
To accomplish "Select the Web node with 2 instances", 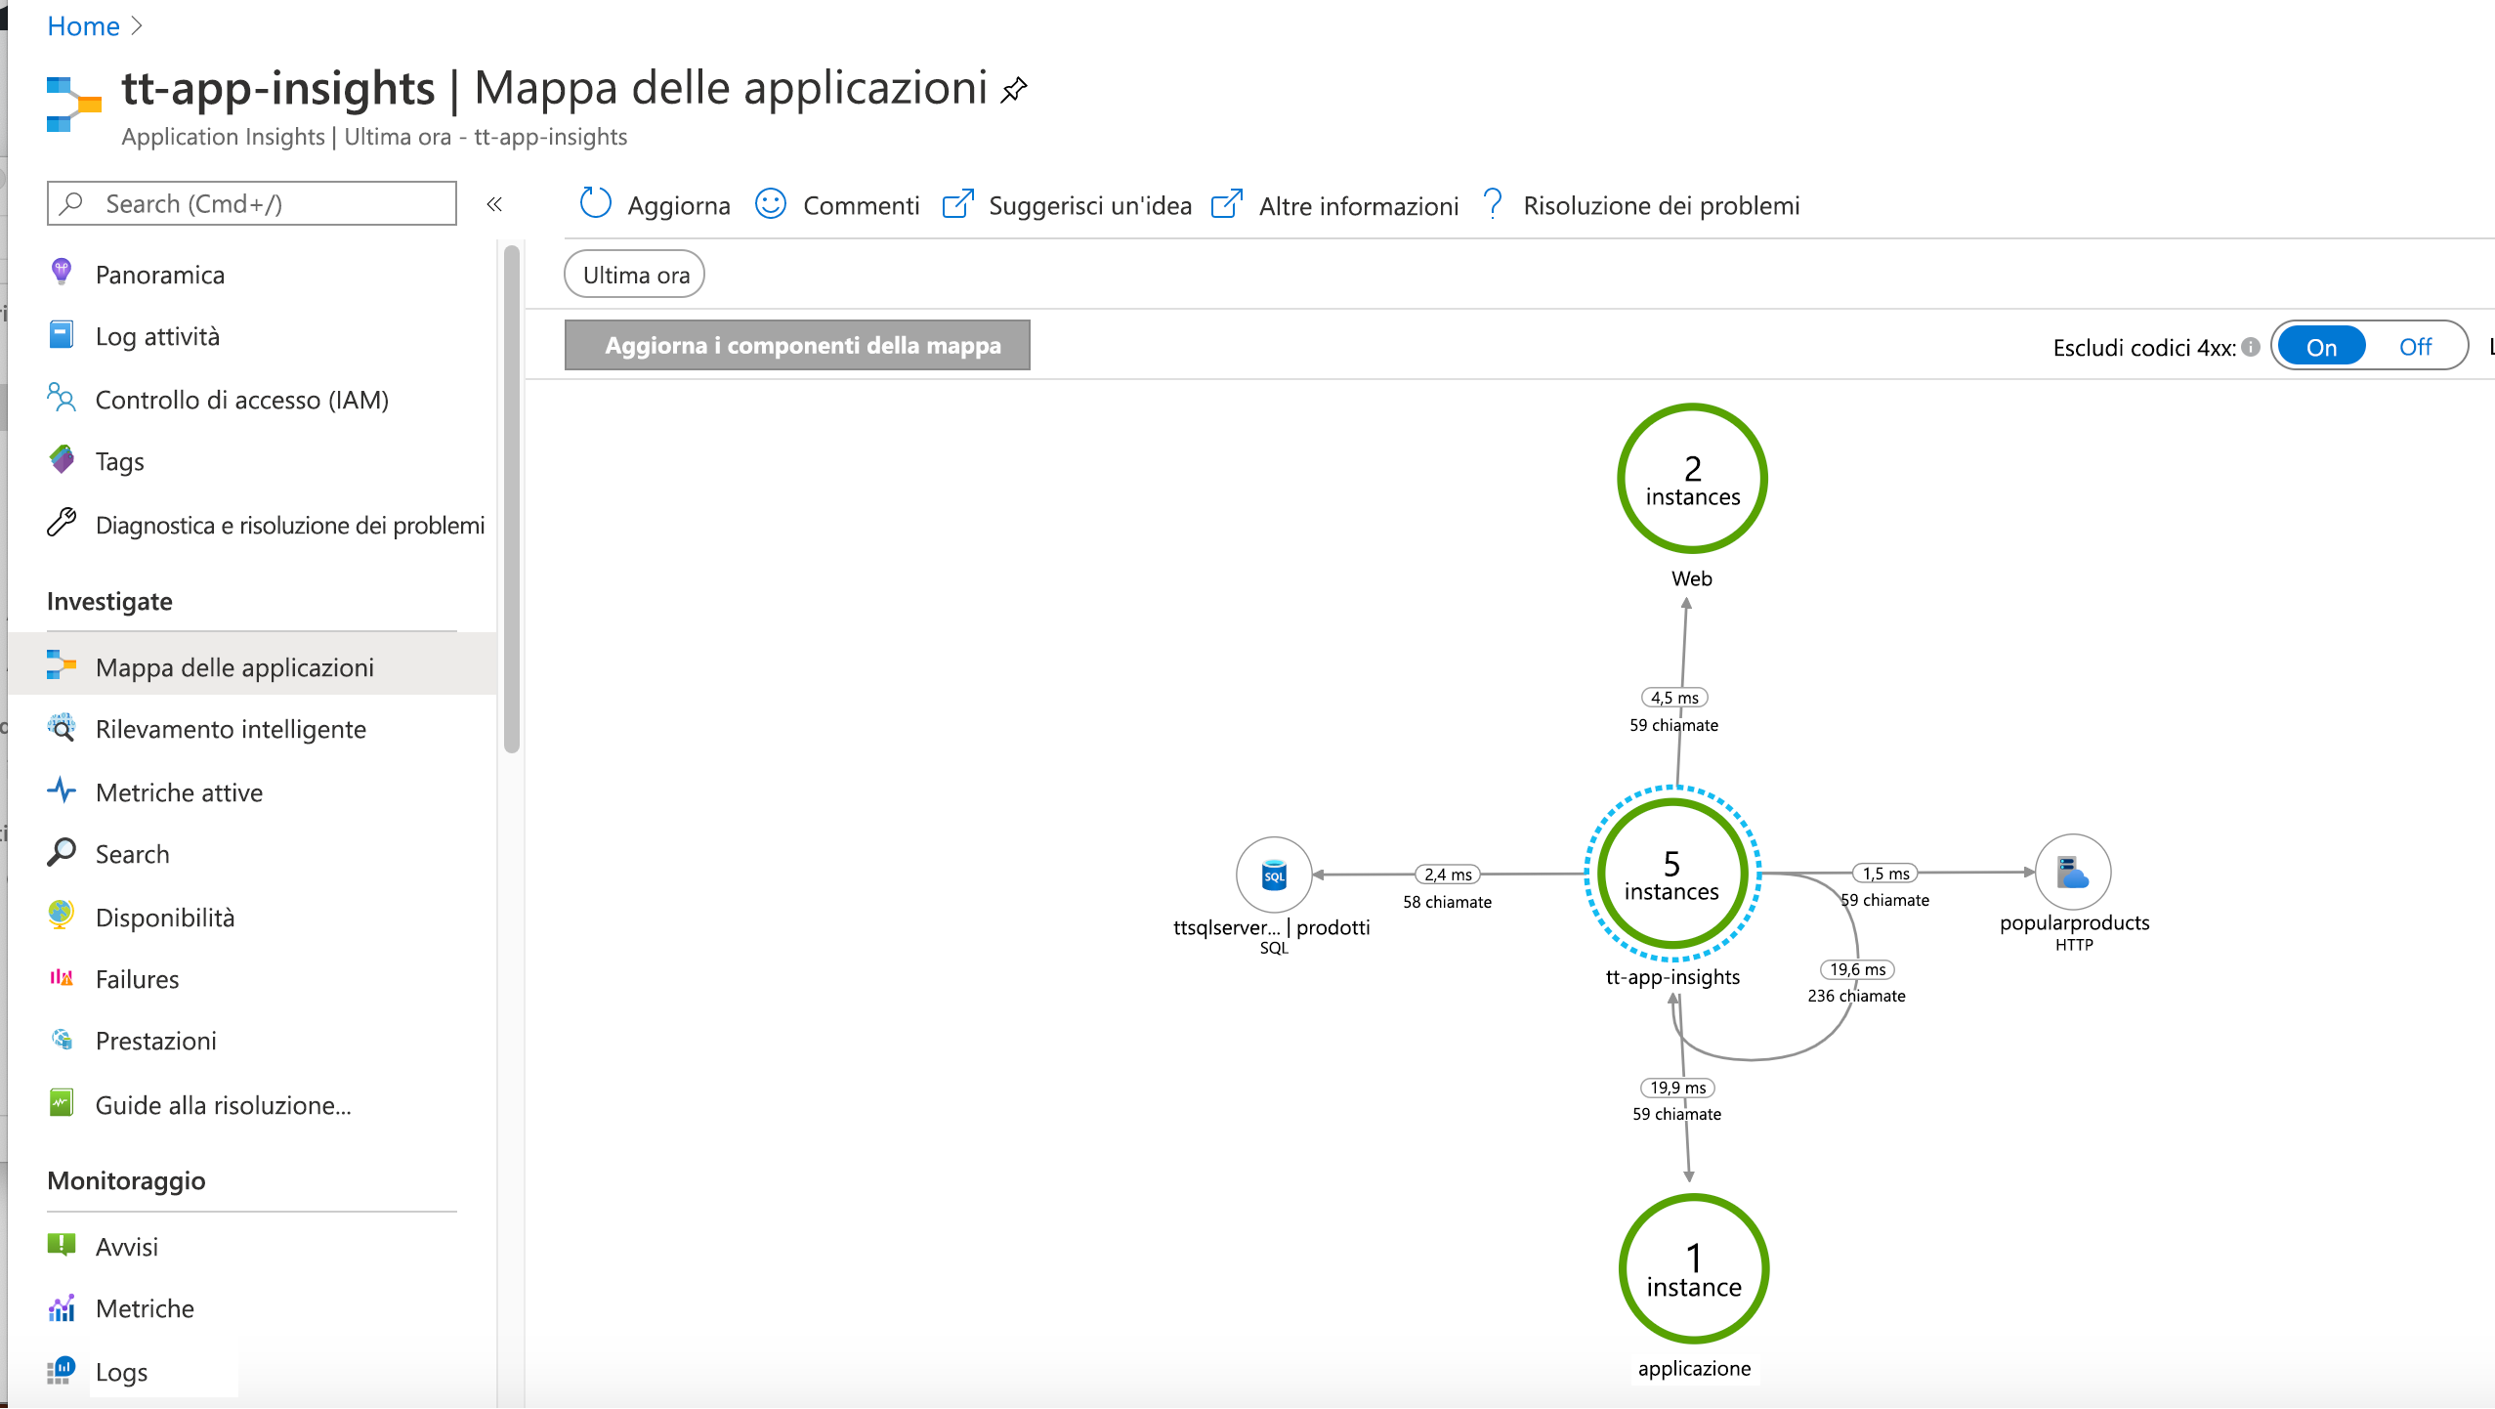I will 1692,480.
